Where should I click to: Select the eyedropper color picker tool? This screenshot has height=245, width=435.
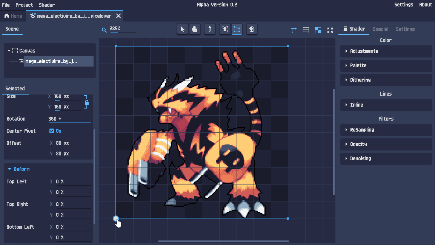(210, 29)
